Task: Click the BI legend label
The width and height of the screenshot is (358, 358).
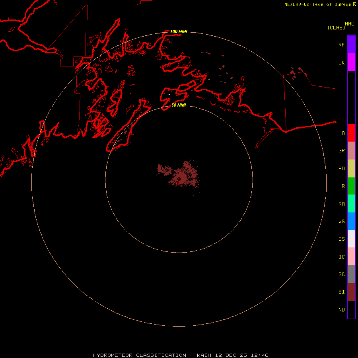Action: [341, 292]
